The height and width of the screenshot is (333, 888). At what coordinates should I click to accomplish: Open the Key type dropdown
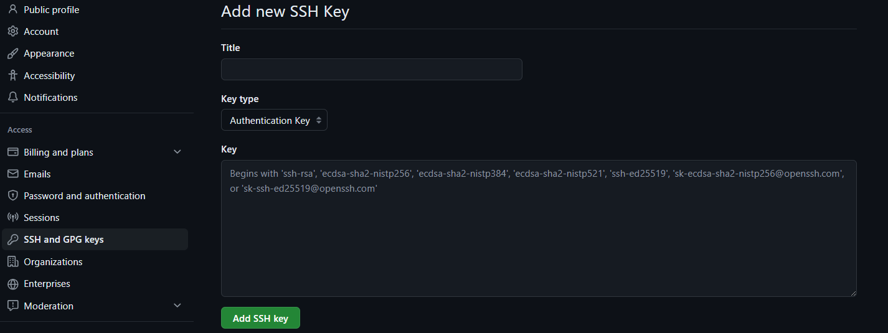(274, 121)
